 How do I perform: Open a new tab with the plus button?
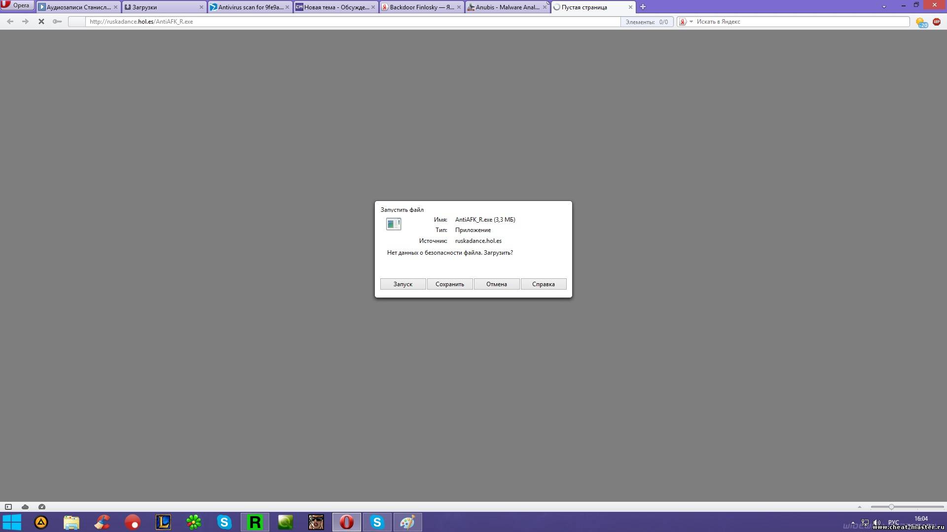click(x=643, y=7)
